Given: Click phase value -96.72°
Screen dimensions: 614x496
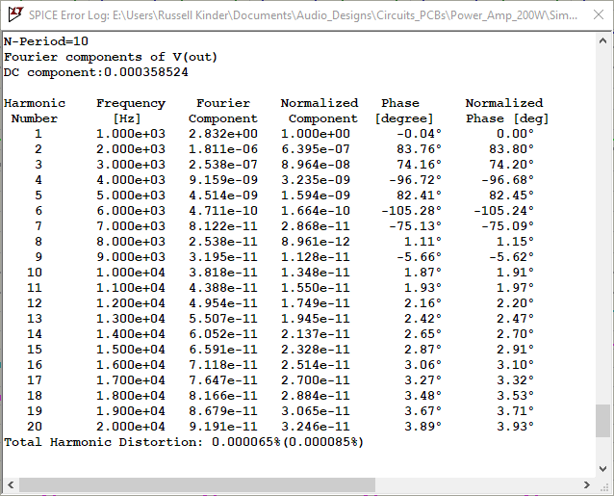Looking at the screenshot, I should pos(415,180).
